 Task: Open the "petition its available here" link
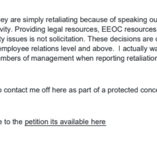[65, 122]
